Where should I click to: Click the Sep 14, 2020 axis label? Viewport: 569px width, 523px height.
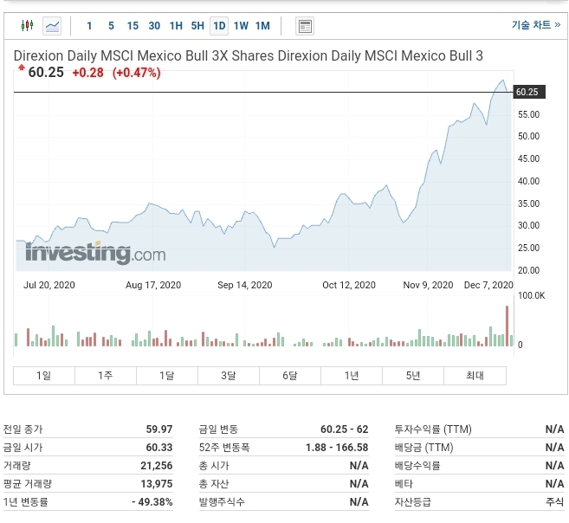point(245,285)
